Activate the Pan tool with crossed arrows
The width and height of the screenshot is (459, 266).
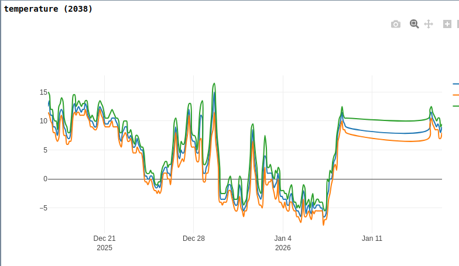click(428, 24)
